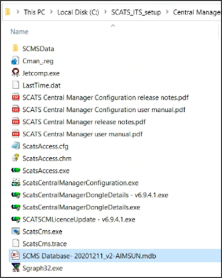Image resolution: width=222 pixels, height=278 pixels.
Task: Click the ScatsAccess.chm help file icon
Action: (16, 158)
